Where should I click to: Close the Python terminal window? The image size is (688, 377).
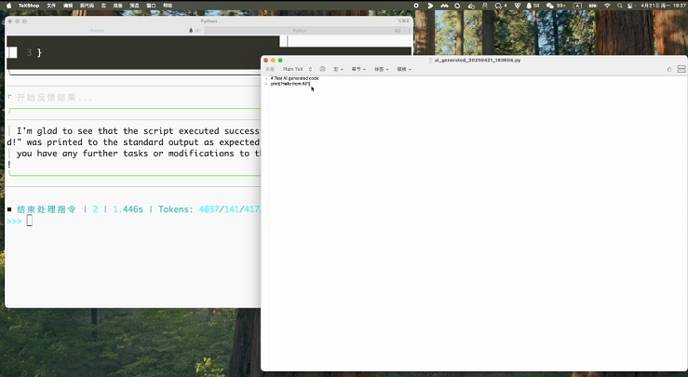click(9, 21)
